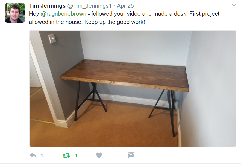Viewport: 241px width, 165px height.
Task: Like the tweet with the heart icon
Action: (99, 155)
